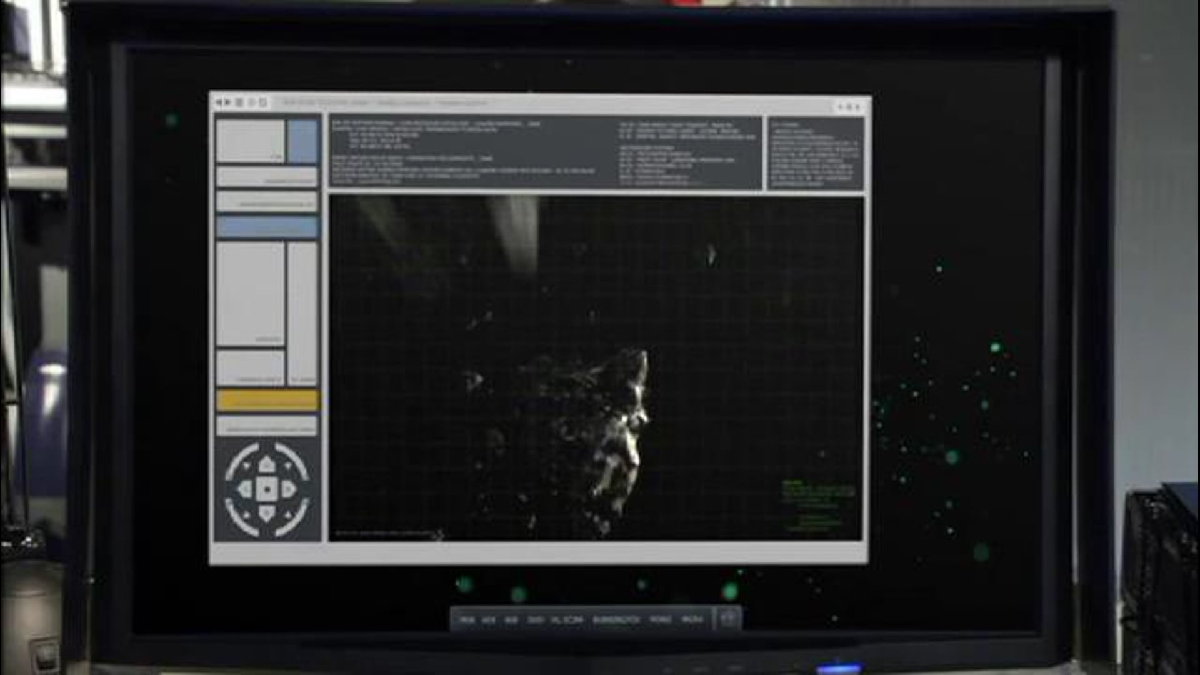This screenshot has height=675, width=1200.
Task: Click the forward arrow in the window title bar
Action: point(228,102)
